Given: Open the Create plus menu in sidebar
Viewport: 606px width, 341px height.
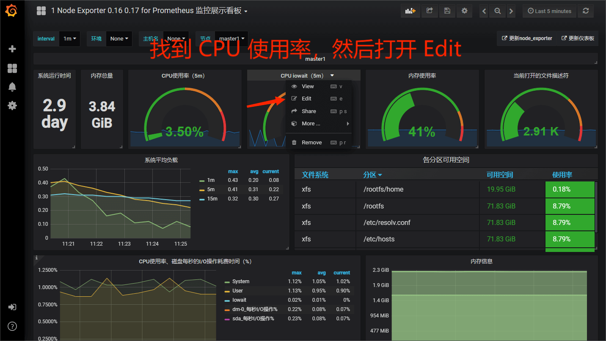Looking at the screenshot, I should coord(12,49).
